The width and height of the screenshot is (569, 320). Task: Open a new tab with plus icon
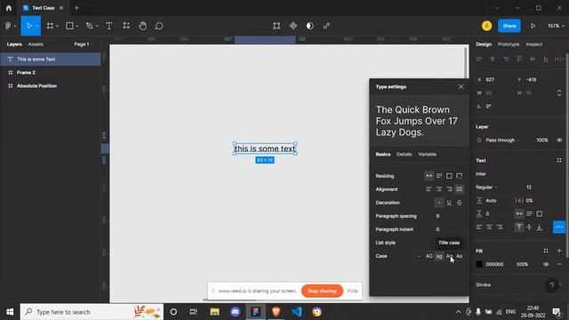(76, 8)
